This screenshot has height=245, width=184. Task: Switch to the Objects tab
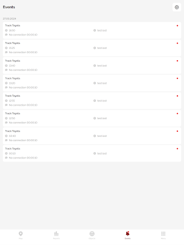(x=92, y=235)
